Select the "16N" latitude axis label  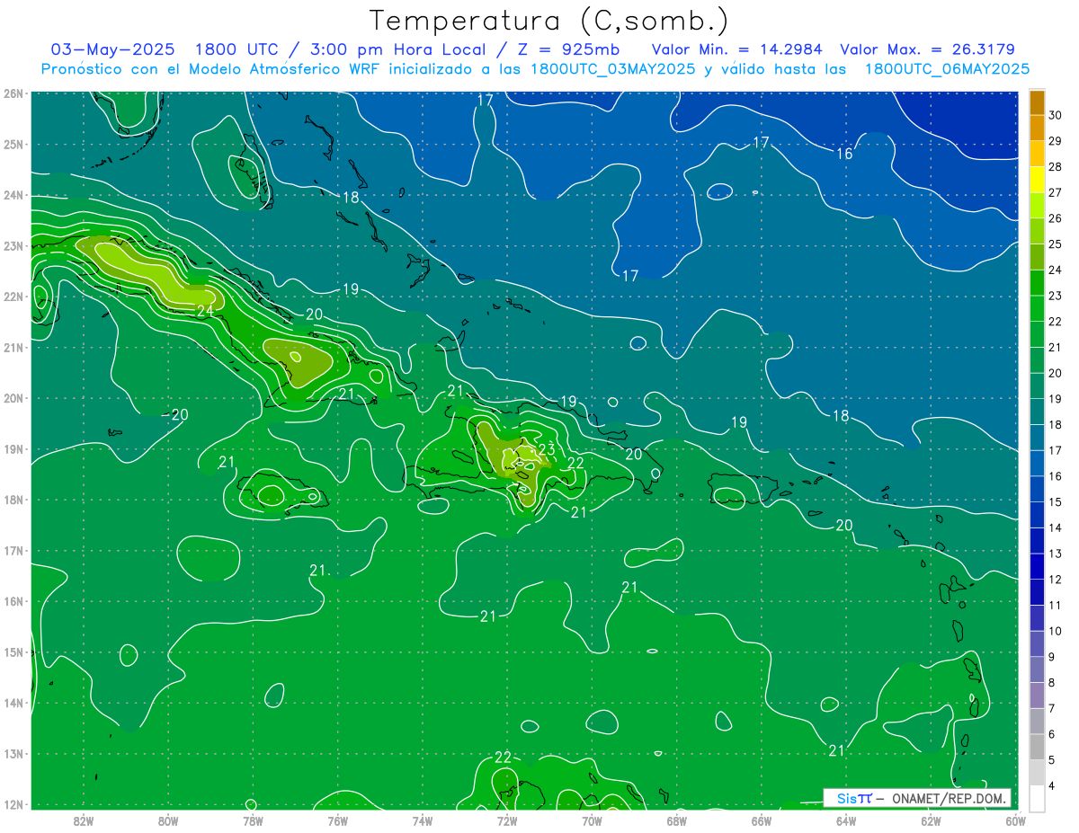13,601
